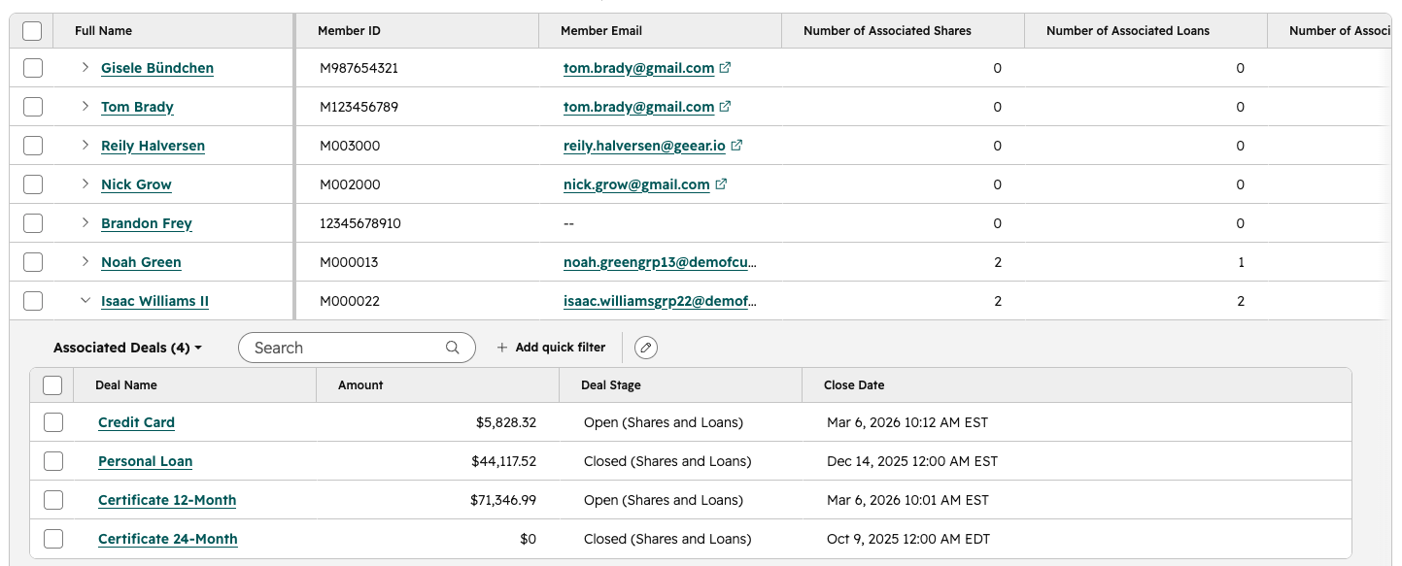Viewport: 1402px width, 566px height.
Task: Select all deals with the Deal Name header checkbox
Action: [52, 385]
